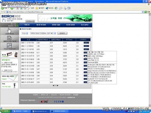Open the fourth navigation tab in blue bar
This screenshot has height=113, width=151.
pyautogui.click(x=70, y=25)
